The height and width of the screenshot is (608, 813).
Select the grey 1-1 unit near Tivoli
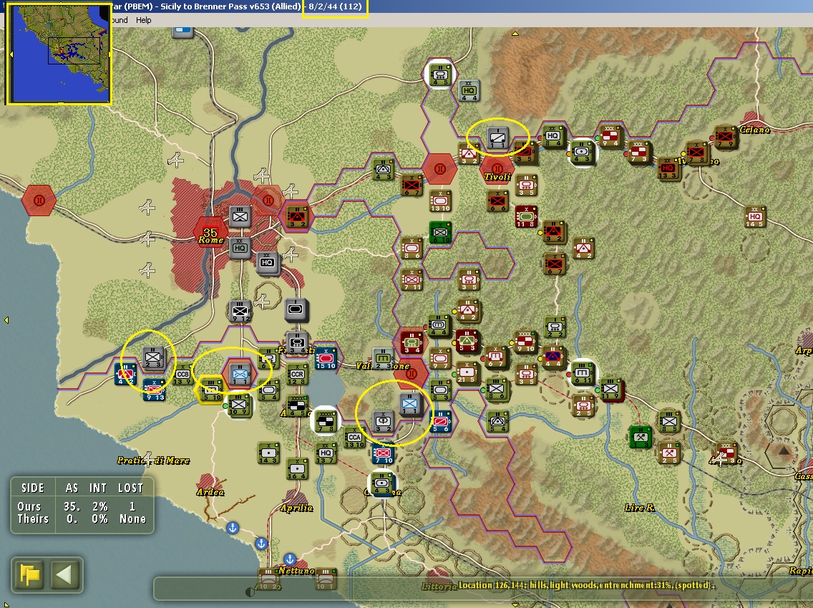[x=498, y=139]
